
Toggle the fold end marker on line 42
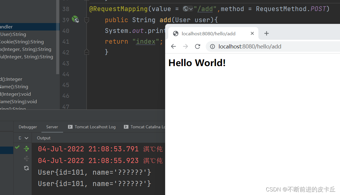87,52
